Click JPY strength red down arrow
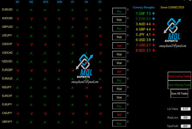 pos(154,35)
